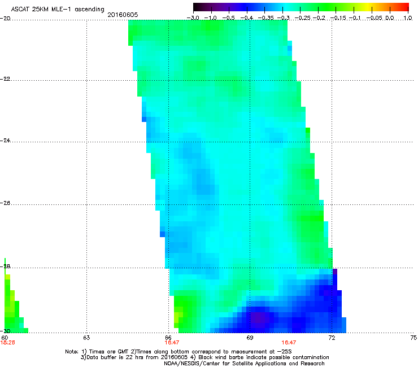This screenshot has width=418, height=367.
Task: Click longitude axis label 66
Action: [x=168, y=338]
